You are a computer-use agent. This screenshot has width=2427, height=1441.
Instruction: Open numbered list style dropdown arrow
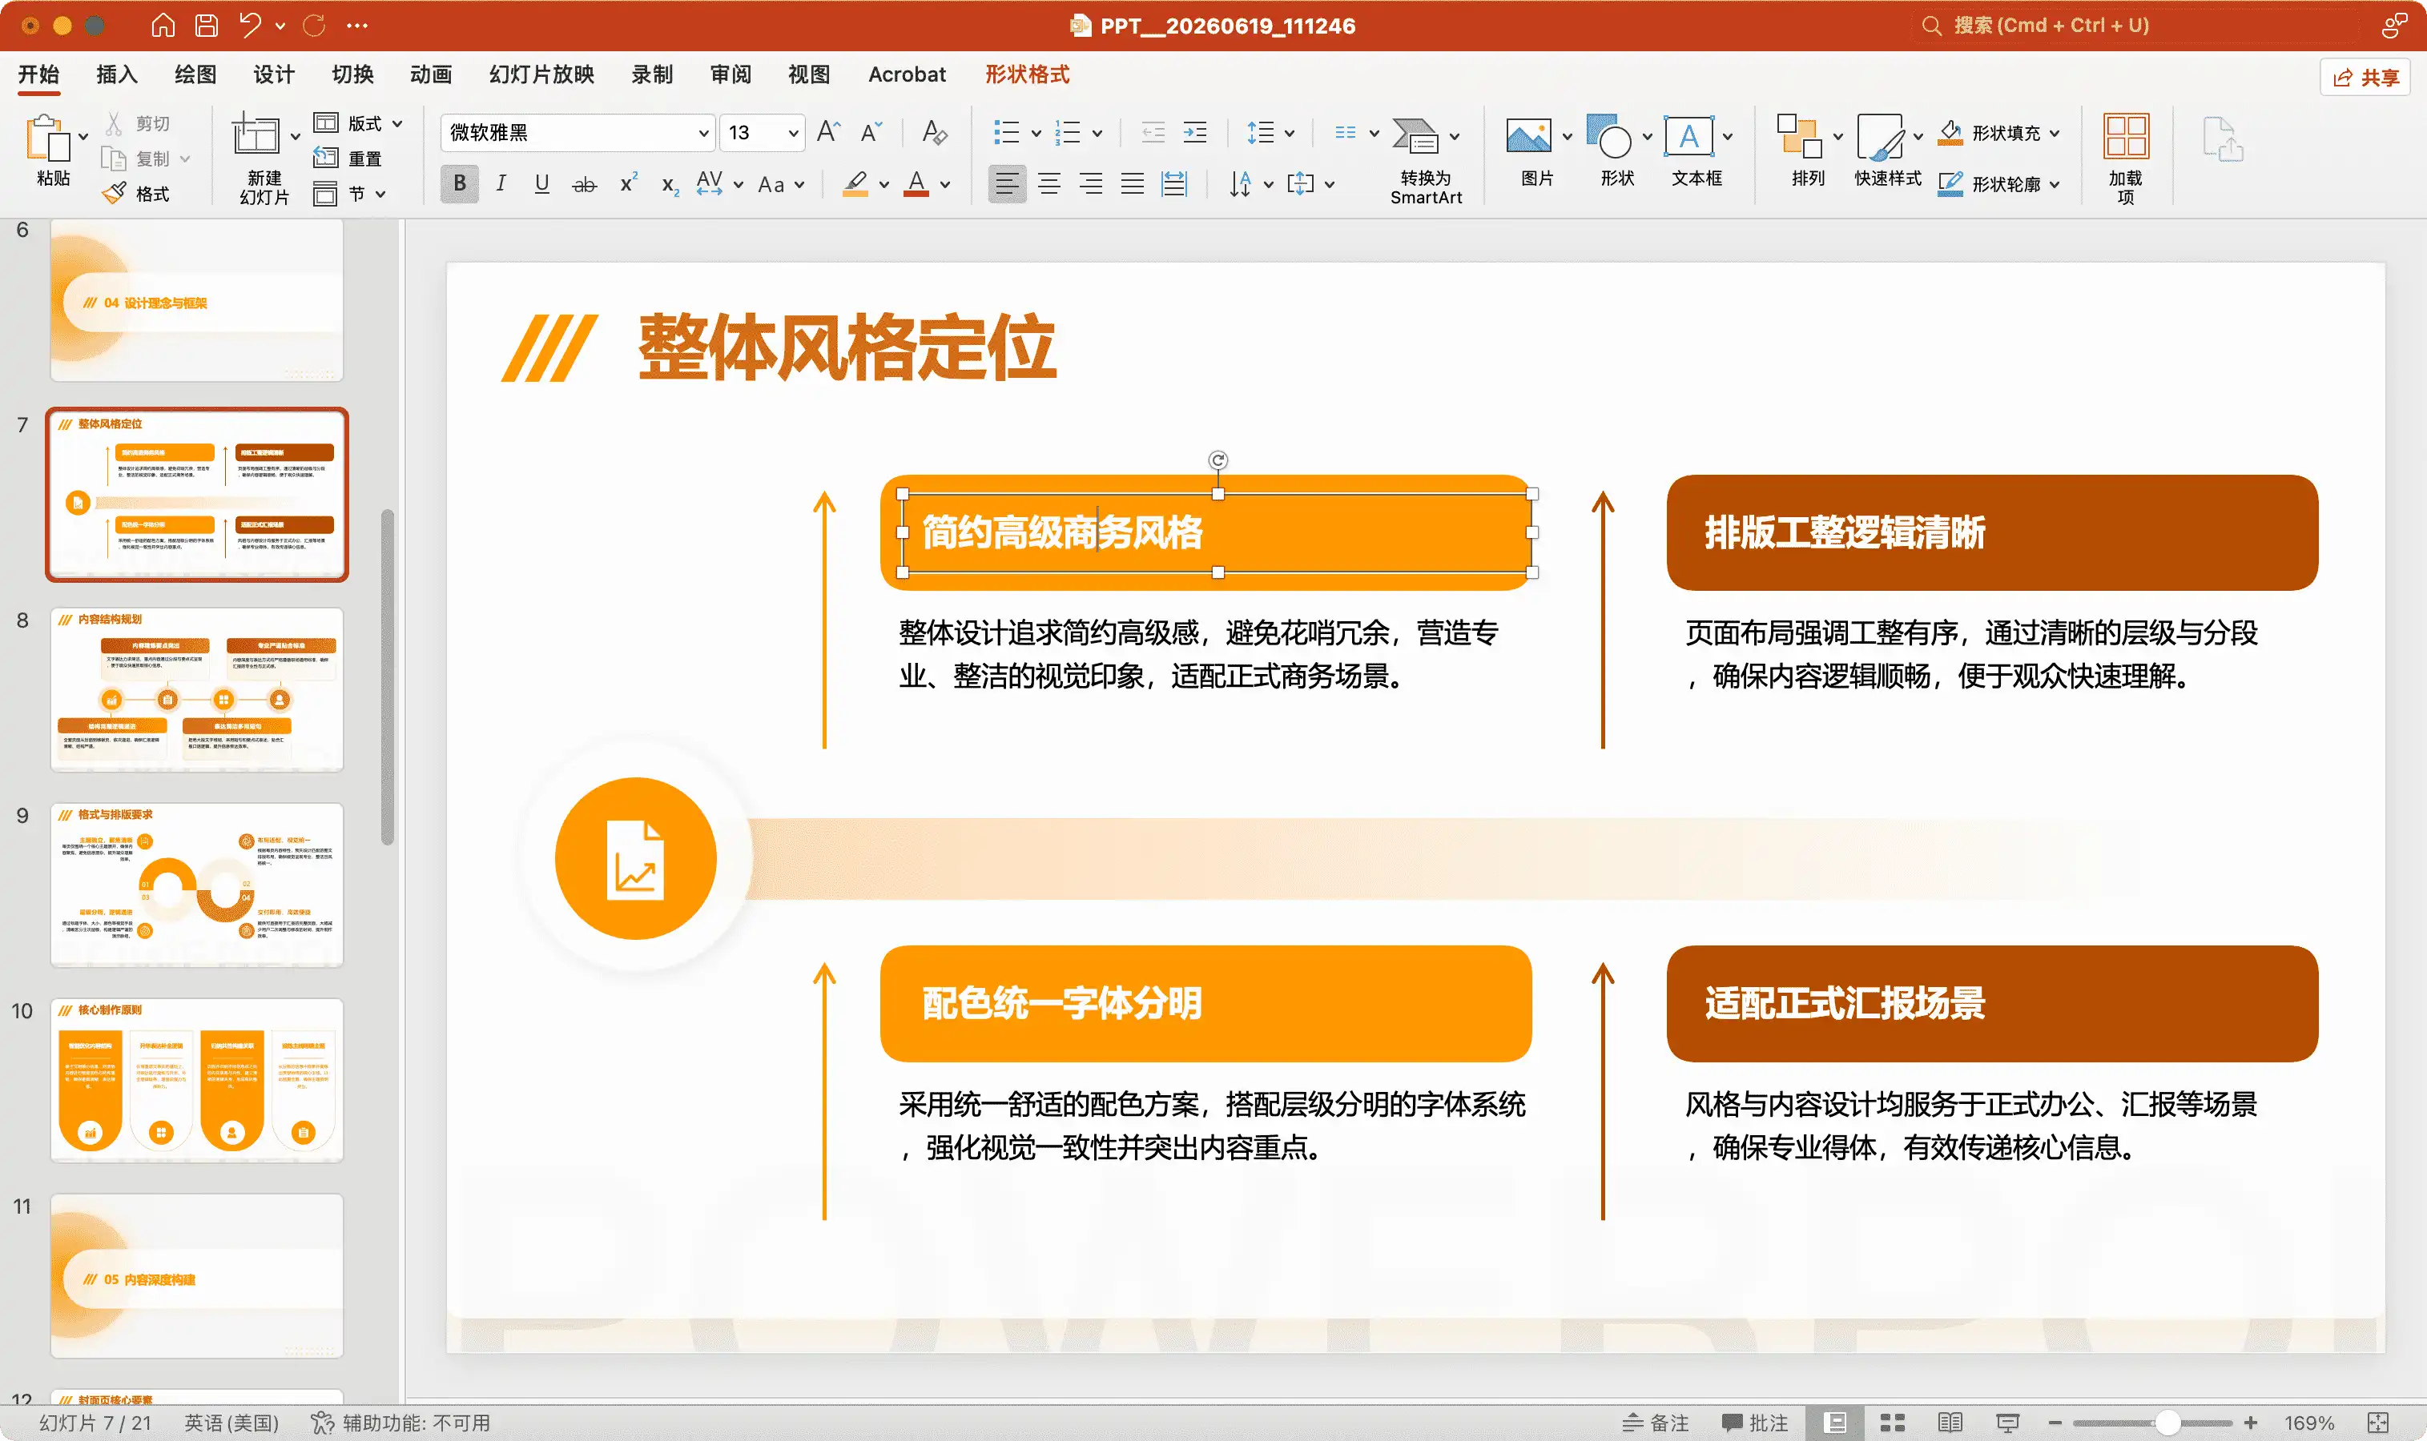click(x=1097, y=134)
